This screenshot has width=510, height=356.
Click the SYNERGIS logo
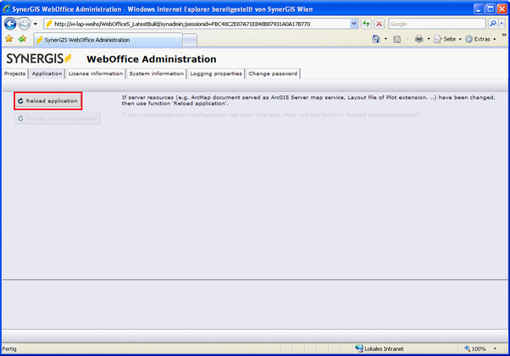tap(39, 58)
